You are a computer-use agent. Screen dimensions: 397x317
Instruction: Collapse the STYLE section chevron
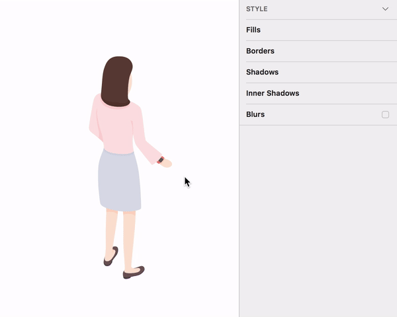click(385, 9)
